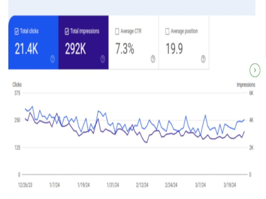Click the 1/7/24 date label

click(55, 185)
